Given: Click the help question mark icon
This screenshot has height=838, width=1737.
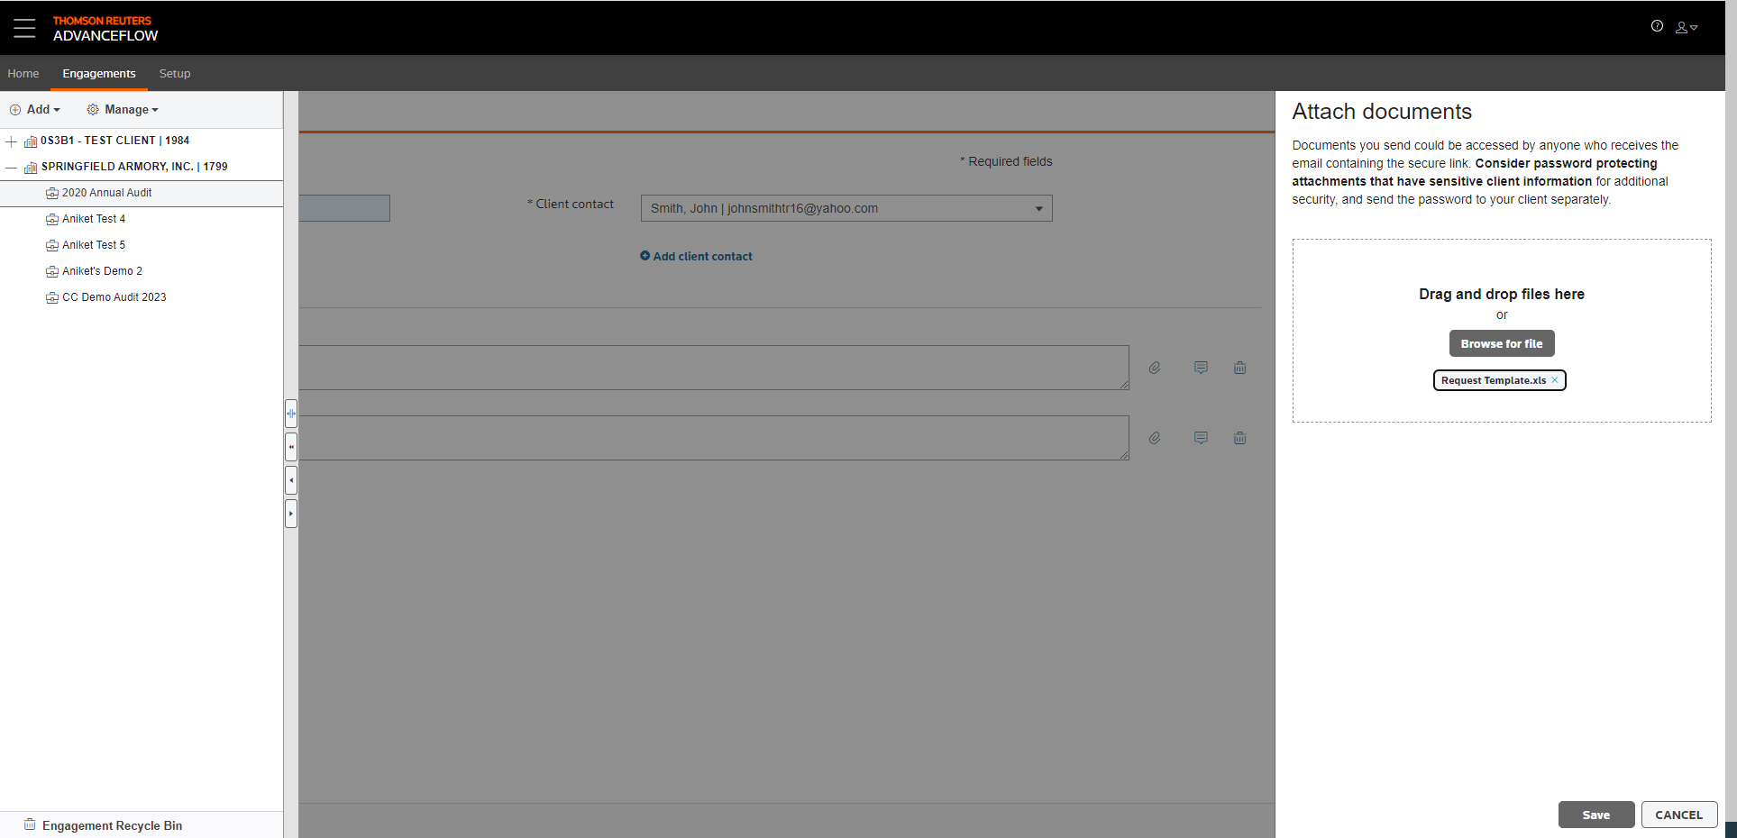Looking at the screenshot, I should pos(1657,26).
